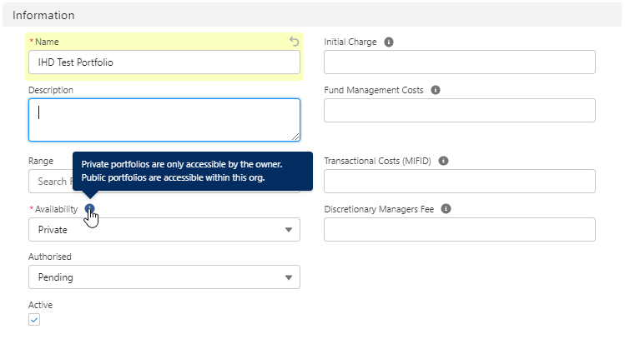Click the Transactional Costs (MIFID) info icon

point(443,161)
